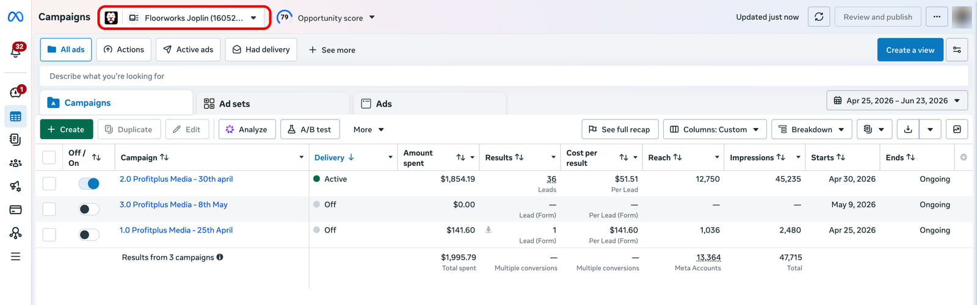
Task: Switch to the Ads tab
Action: click(430, 104)
